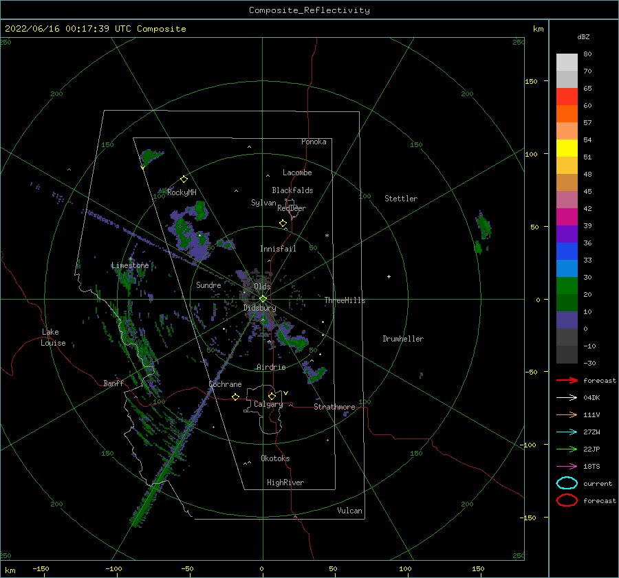Click the RockyMH label
Image resolution: width=619 pixels, height=578 pixels.
click(x=182, y=192)
